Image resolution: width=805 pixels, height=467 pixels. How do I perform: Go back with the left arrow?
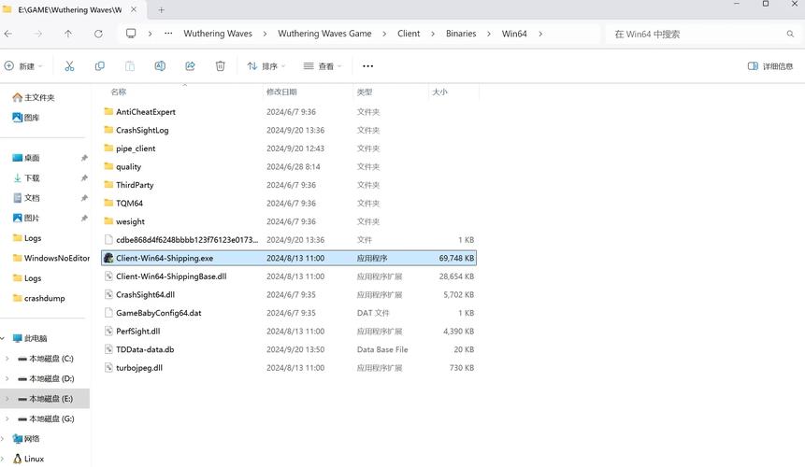(x=8, y=34)
